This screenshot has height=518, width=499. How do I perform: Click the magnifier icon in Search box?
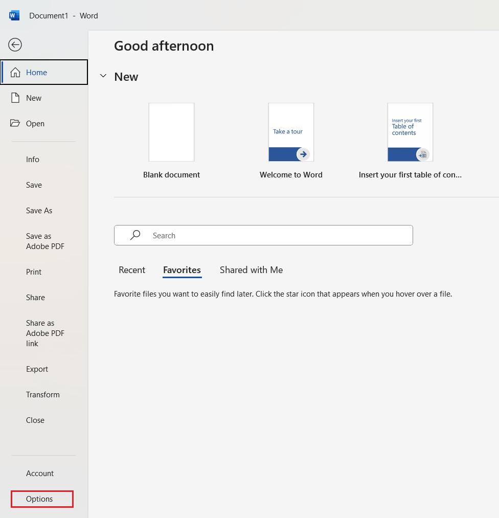click(135, 235)
